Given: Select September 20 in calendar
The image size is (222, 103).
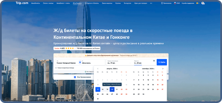Looking at the screenshot, I should point(162,85).
